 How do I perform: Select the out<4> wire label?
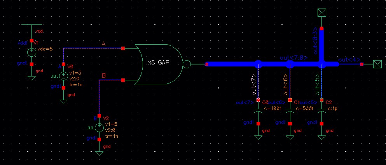pyautogui.click(x=349, y=60)
